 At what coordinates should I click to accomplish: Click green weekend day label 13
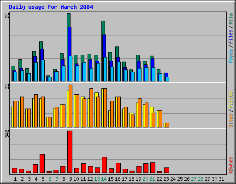(x=97, y=179)
